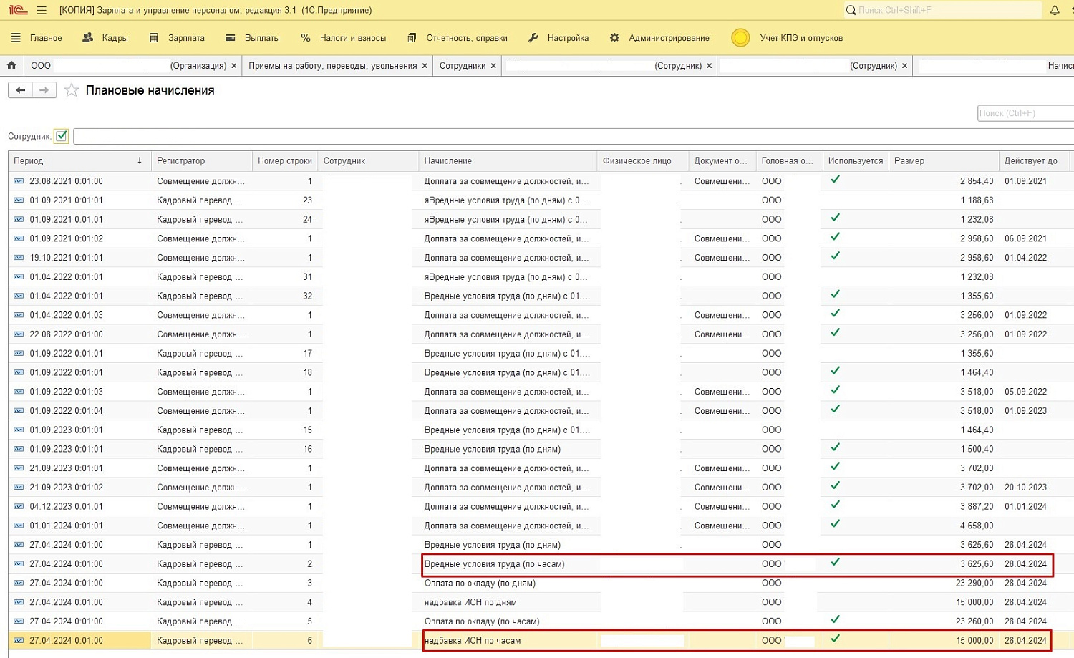Close the Сотрудники tab

(x=493, y=66)
